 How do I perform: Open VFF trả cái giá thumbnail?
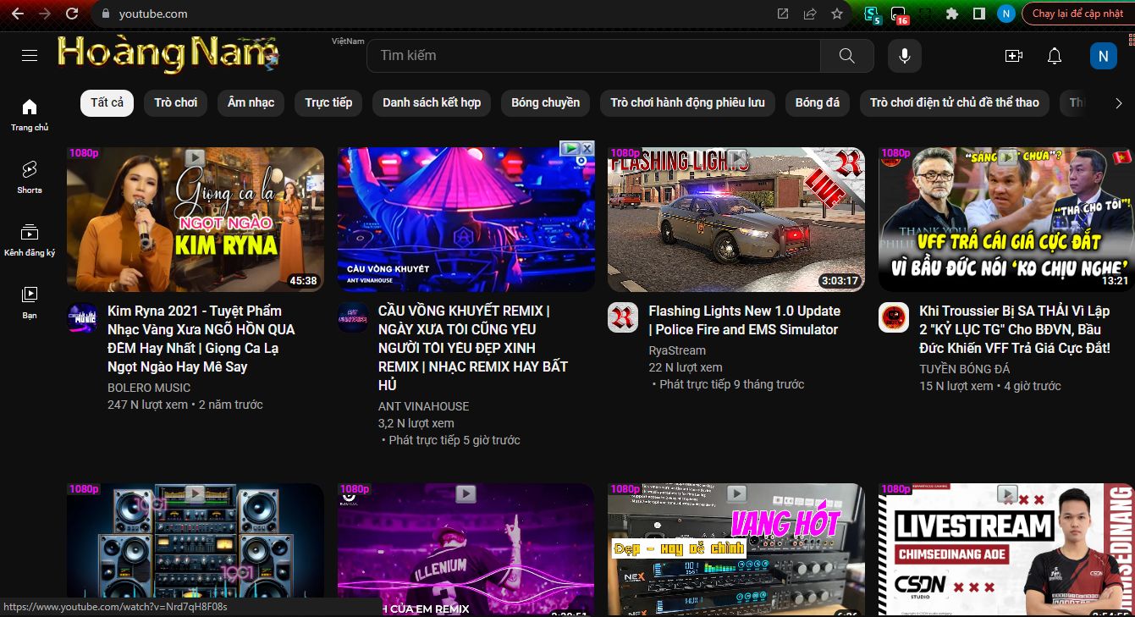coord(1006,220)
